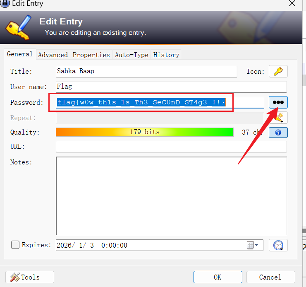Screen dimensions: 306x287
Task: Focus the User name field
Action: (x=171, y=87)
